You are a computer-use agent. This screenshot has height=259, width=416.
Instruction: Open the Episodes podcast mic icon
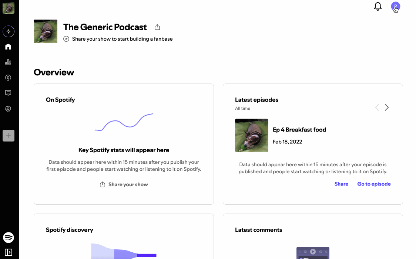tap(8, 78)
